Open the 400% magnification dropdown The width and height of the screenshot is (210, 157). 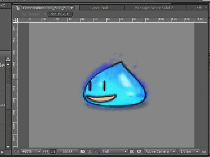tap(31, 151)
